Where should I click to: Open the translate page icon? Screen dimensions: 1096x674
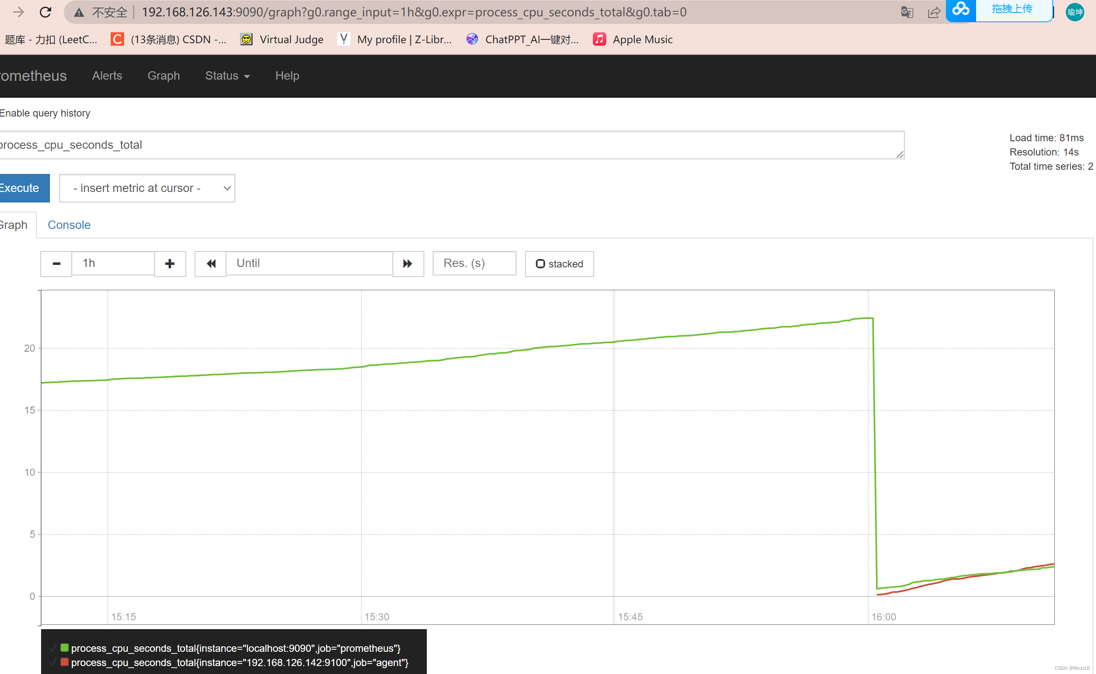click(907, 12)
